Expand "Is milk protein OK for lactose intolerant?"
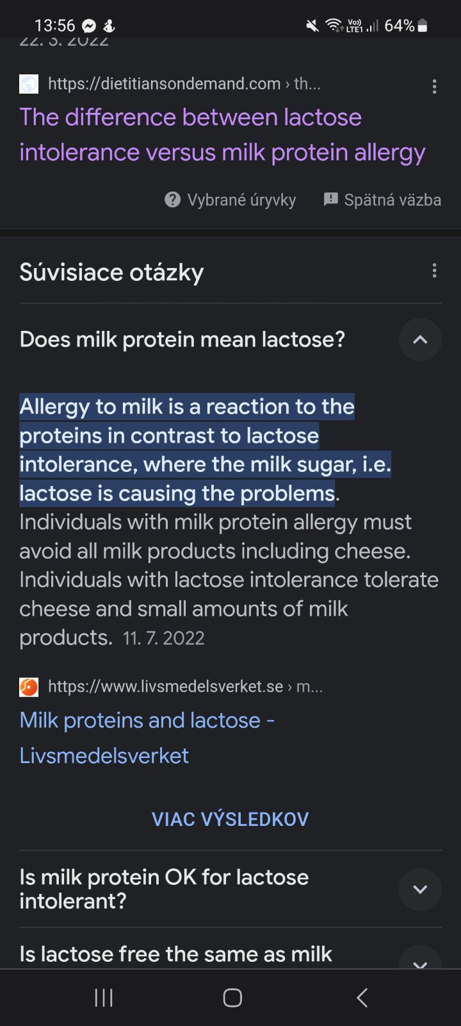This screenshot has height=1026, width=461. [x=419, y=889]
